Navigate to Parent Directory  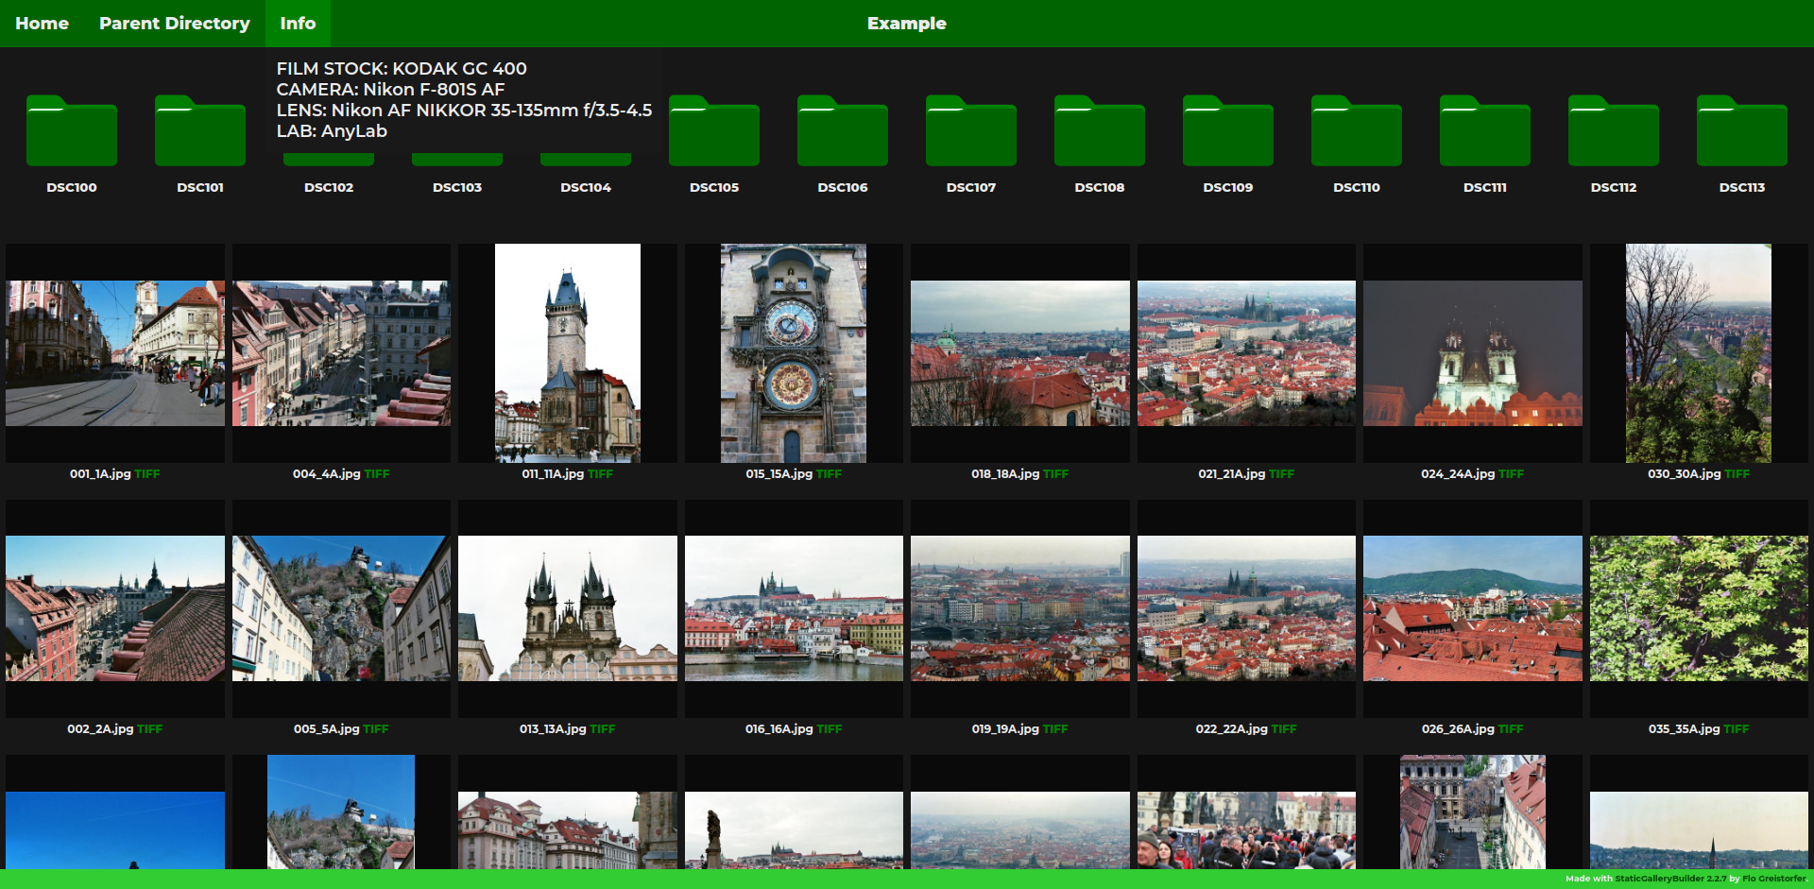(x=175, y=24)
